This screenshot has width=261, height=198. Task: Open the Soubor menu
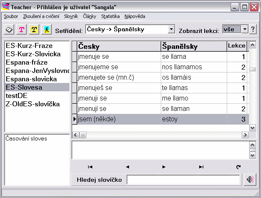click(x=11, y=16)
